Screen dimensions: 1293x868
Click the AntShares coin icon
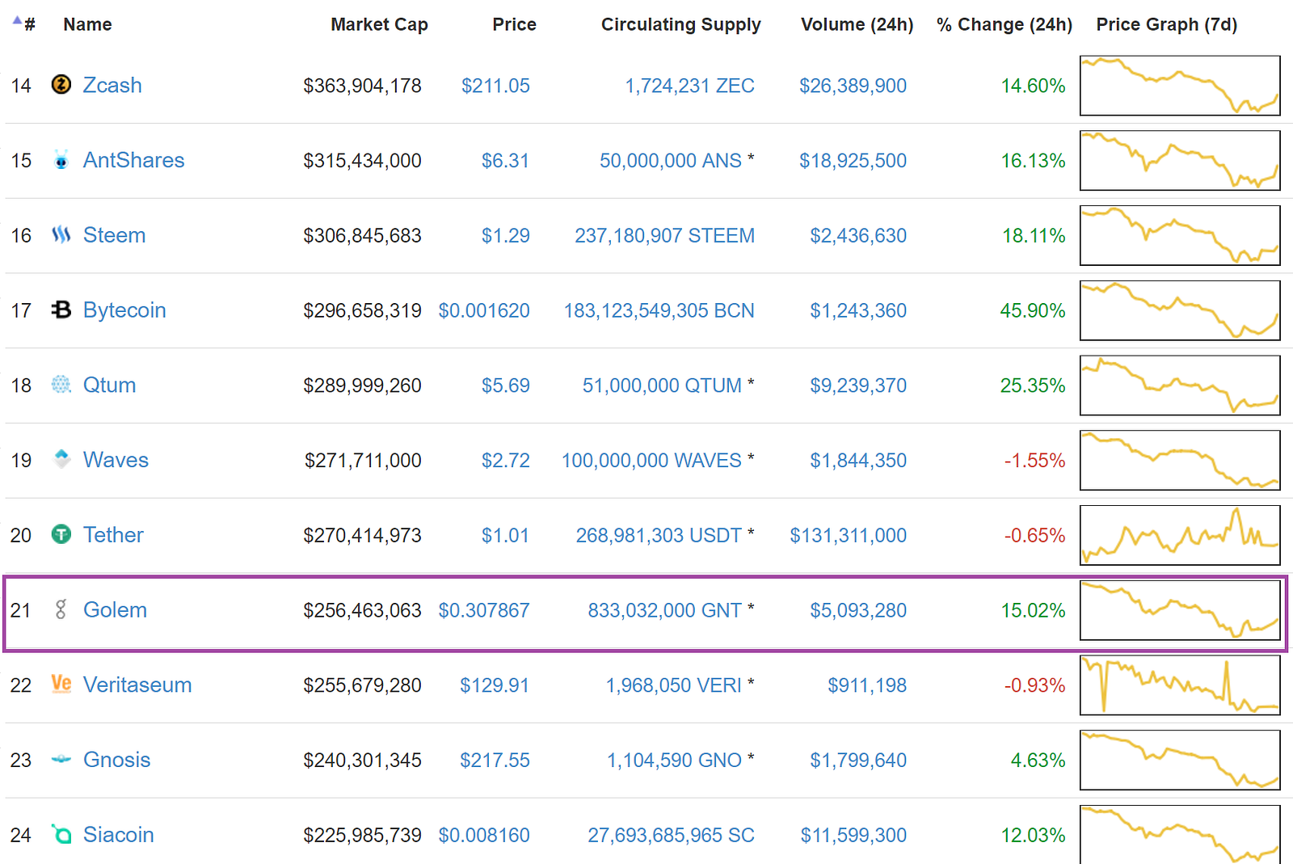61,159
